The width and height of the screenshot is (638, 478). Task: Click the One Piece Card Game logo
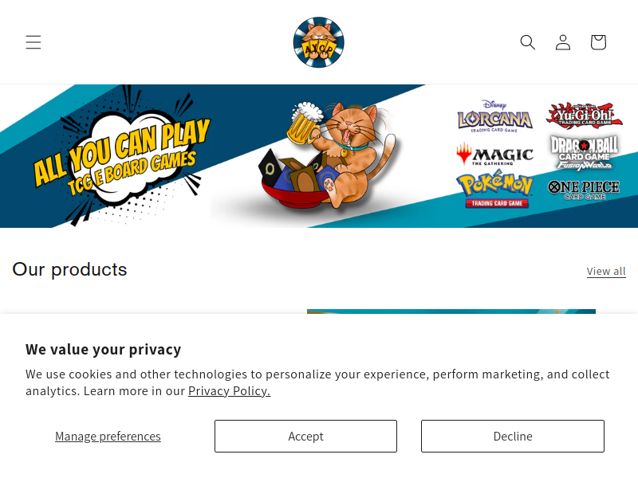coord(584,190)
